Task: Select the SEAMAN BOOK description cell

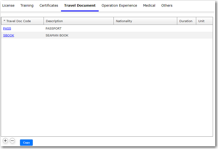Action: click(57, 35)
